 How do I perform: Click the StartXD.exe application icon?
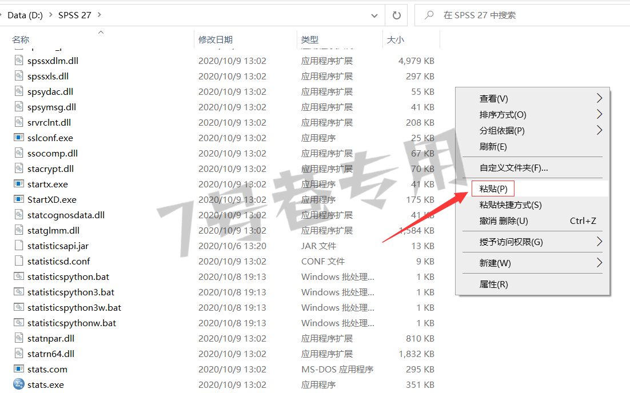coord(19,199)
